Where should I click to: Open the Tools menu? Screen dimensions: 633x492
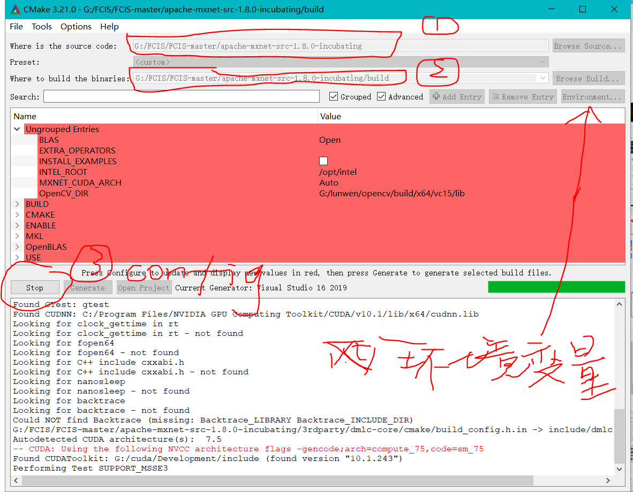[42, 27]
